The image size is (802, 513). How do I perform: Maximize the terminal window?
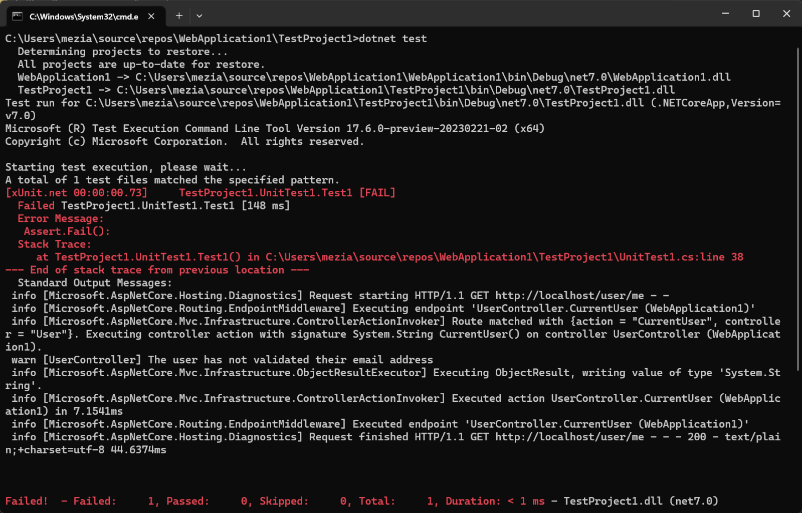pyautogui.click(x=756, y=14)
